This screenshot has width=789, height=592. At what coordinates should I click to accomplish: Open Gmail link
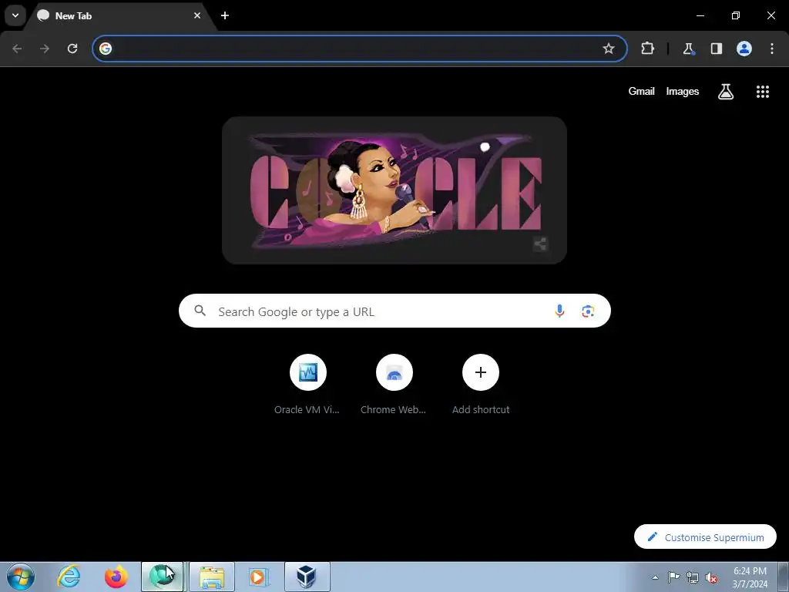641,91
